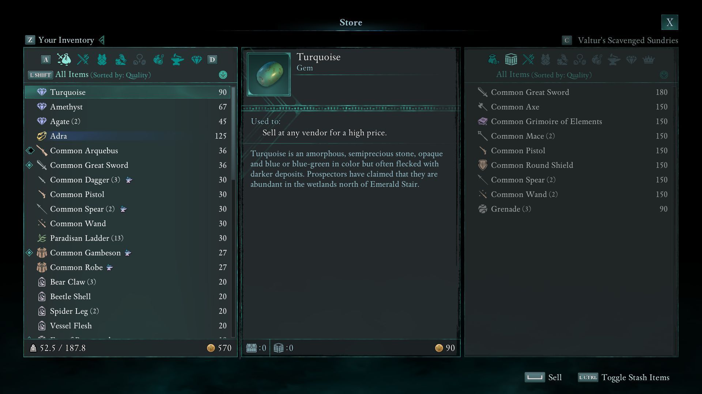Switch to Valtur's Scavenged Sundries tab

click(x=627, y=40)
